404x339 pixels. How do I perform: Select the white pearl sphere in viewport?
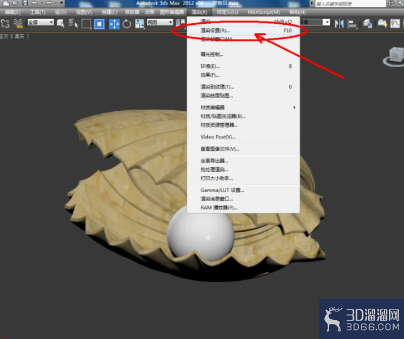pyautogui.click(x=200, y=236)
